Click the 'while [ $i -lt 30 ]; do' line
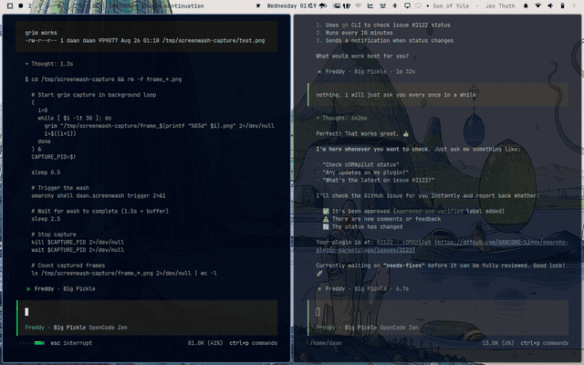Screen dimensions: 584x365 point(75,118)
